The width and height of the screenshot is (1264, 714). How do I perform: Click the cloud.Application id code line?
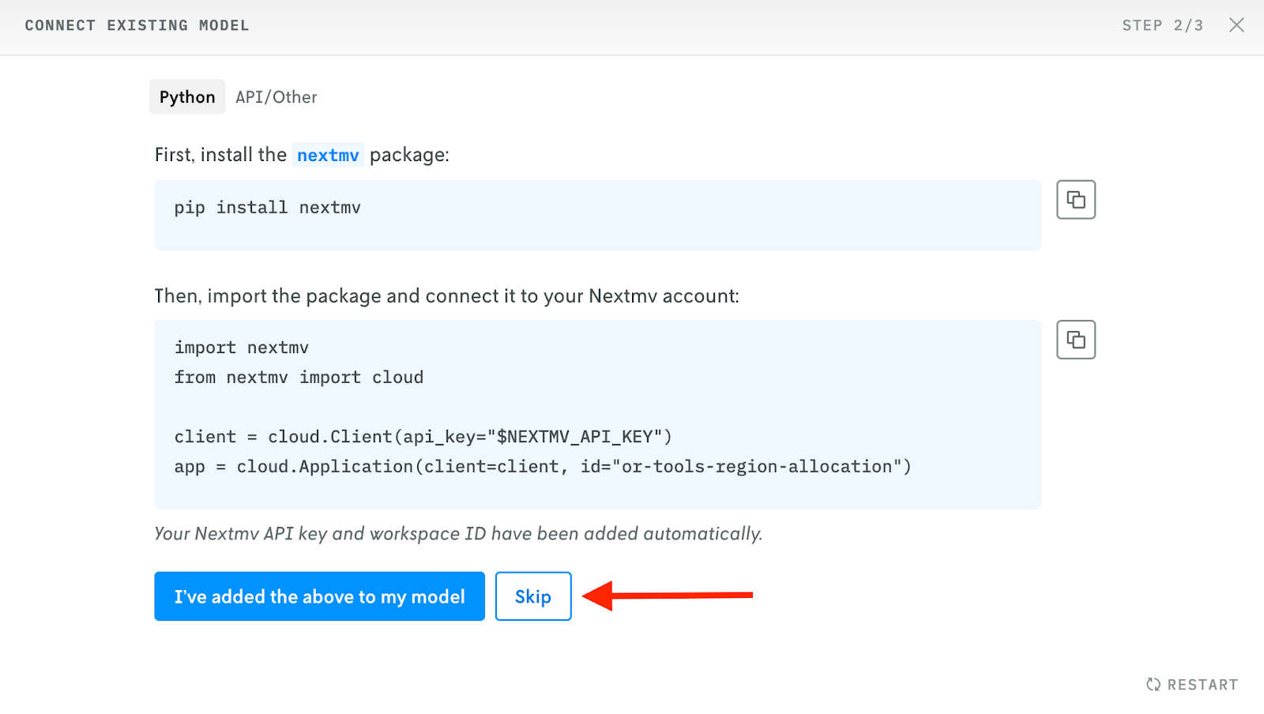[543, 467]
